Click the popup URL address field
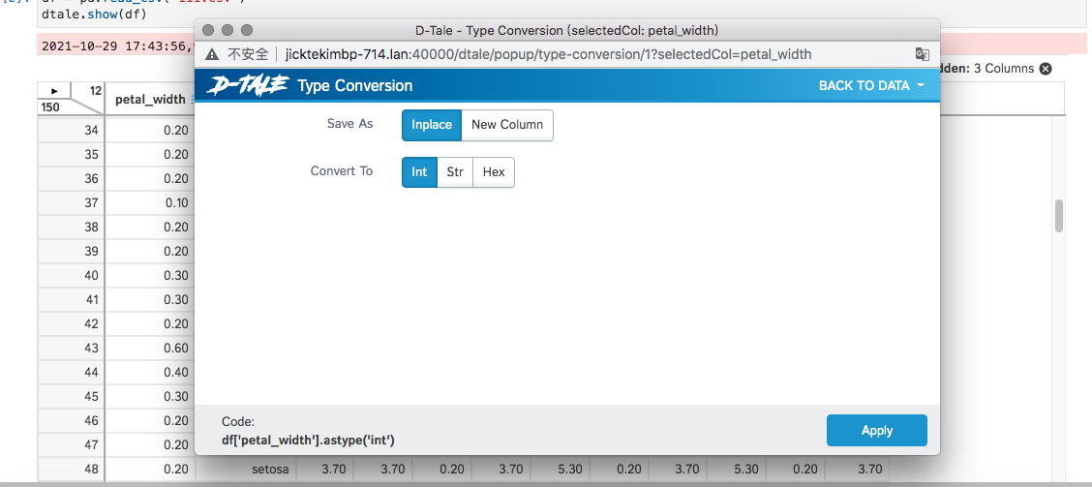This screenshot has width=1092, height=487. coord(548,54)
